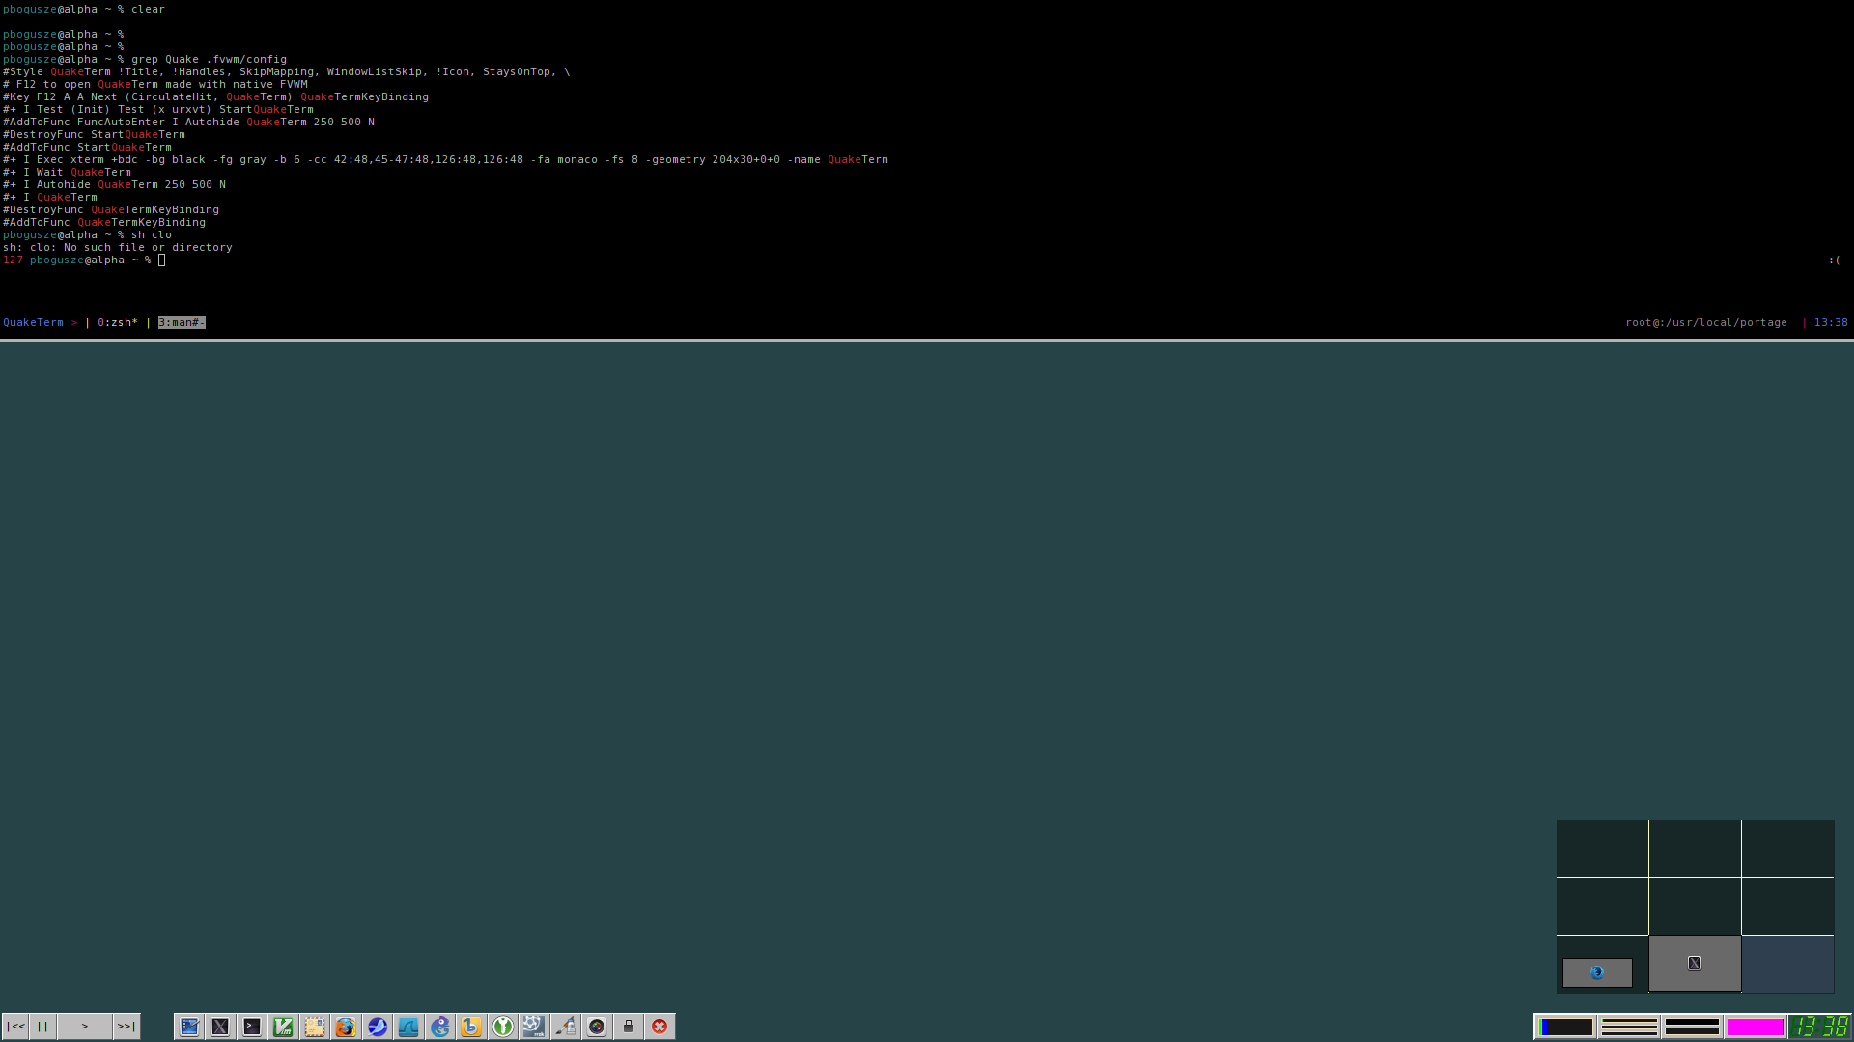Launch the blue chameleon Konqueror icon

click(440, 1027)
